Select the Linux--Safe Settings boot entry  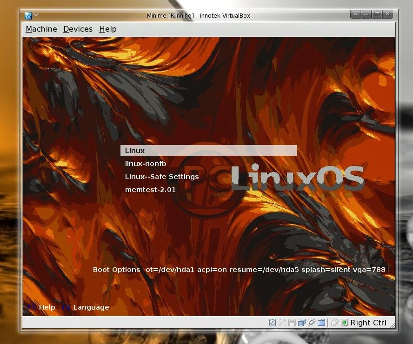[x=162, y=176]
